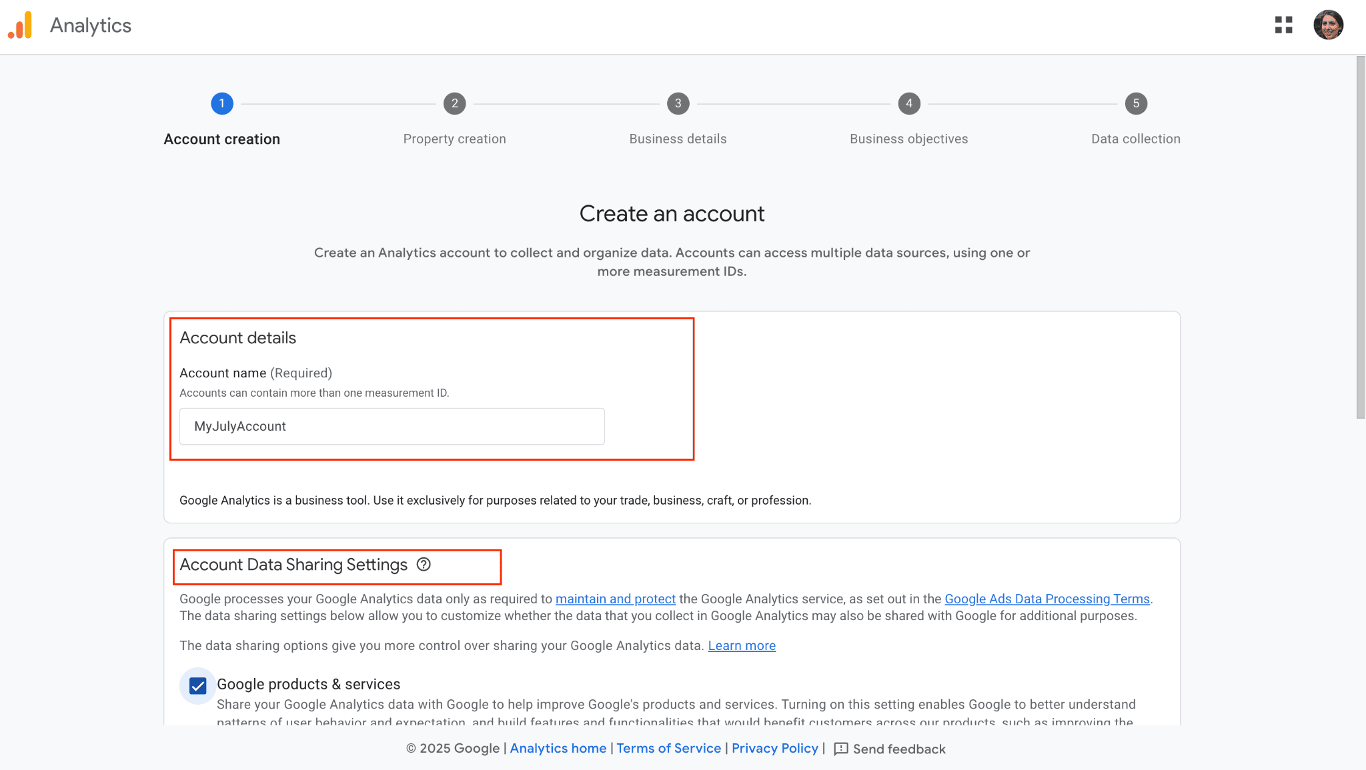The width and height of the screenshot is (1366, 770).
Task: Open Google Ads Data Processing Terms link
Action: 1047,599
